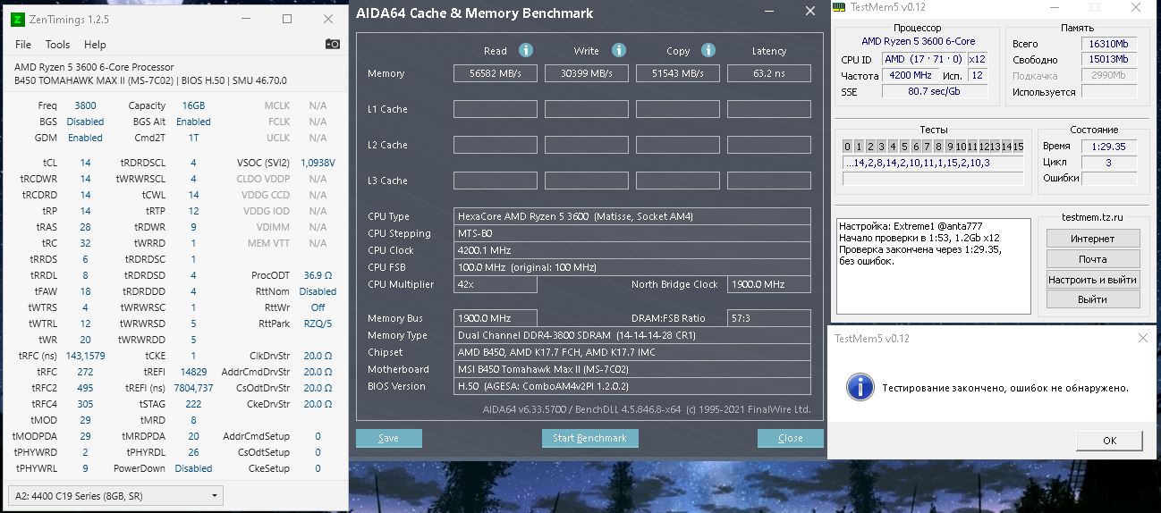The image size is (1161, 513).
Task: Click the TestMem5 title bar app icon
Action: (x=840, y=7)
